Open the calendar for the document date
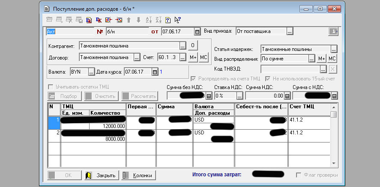The width and height of the screenshot is (380, 187). (197, 31)
